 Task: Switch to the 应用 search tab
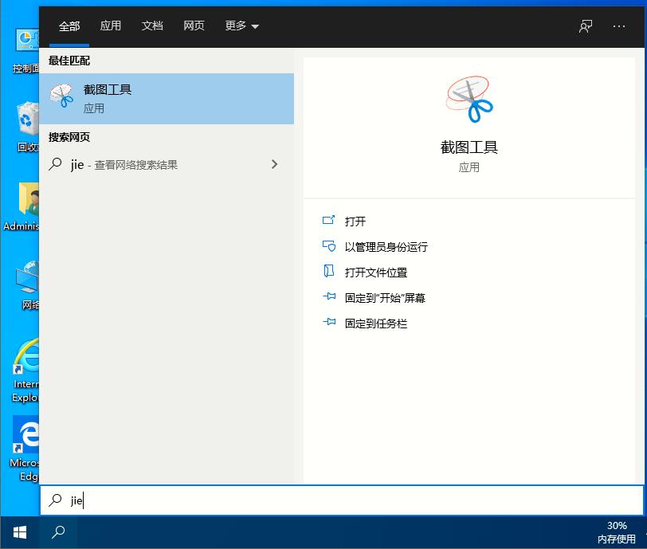(x=111, y=25)
